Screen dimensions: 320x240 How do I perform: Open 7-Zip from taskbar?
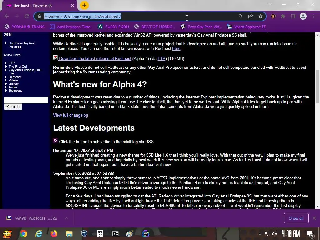(x=115, y=234)
